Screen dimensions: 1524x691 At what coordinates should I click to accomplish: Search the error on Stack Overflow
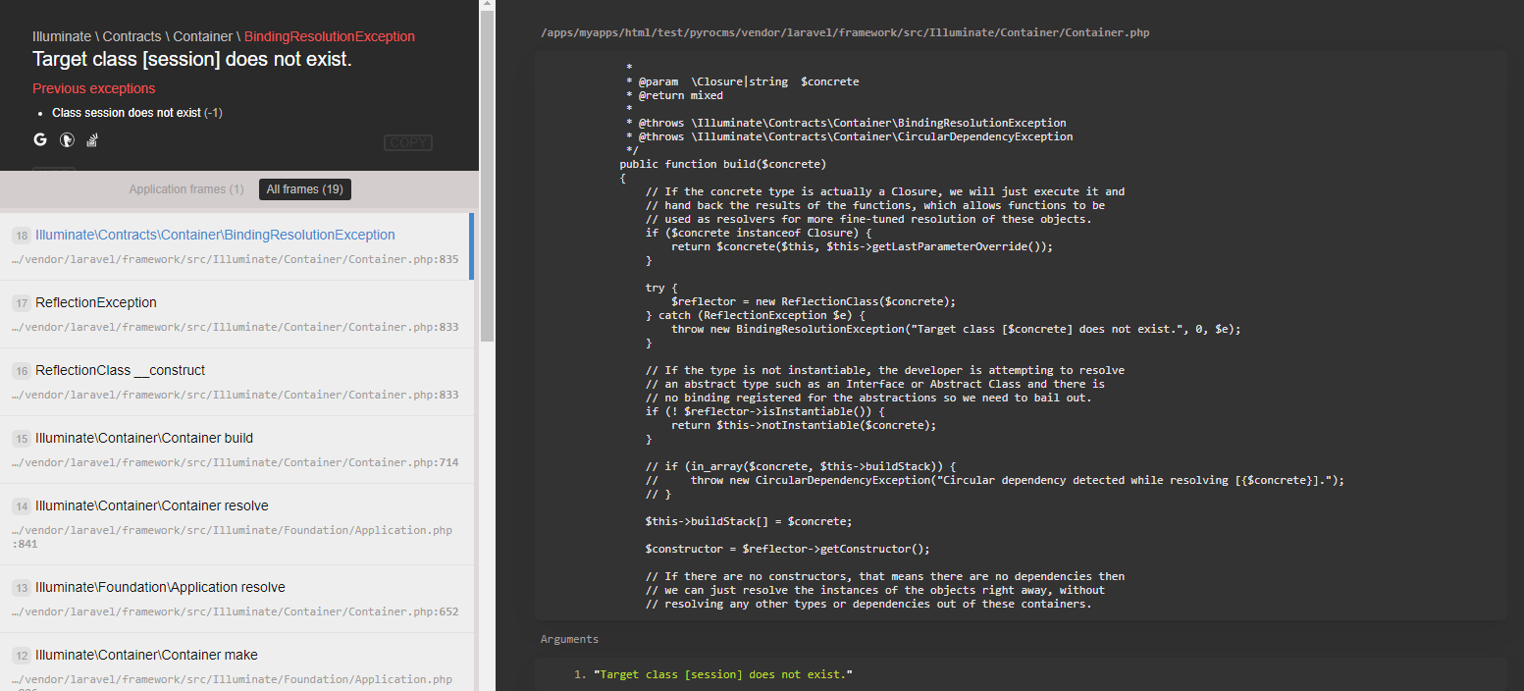(91, 139)
